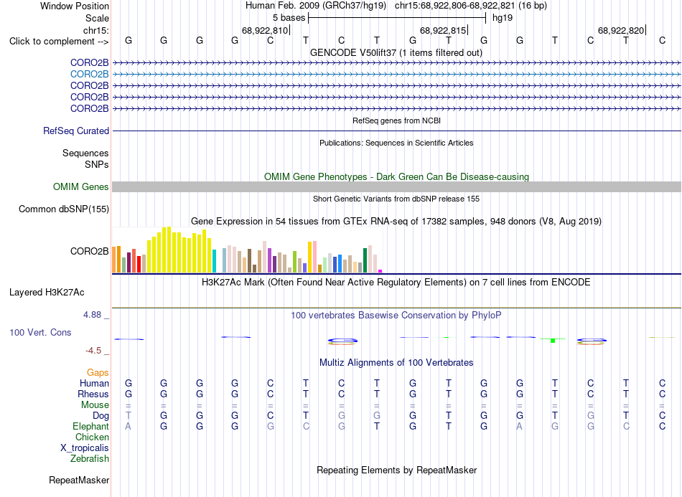Click the hg19 label beside scale bar
682x497 pixels.
pyautogui.click(x=503, y=18)
